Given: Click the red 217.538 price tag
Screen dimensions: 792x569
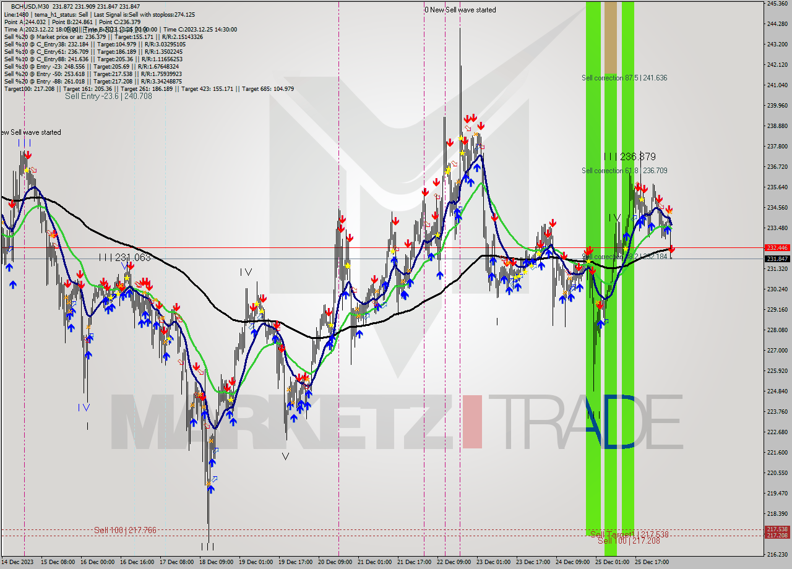Looking at the screenshot, I should tap(778, 529).
